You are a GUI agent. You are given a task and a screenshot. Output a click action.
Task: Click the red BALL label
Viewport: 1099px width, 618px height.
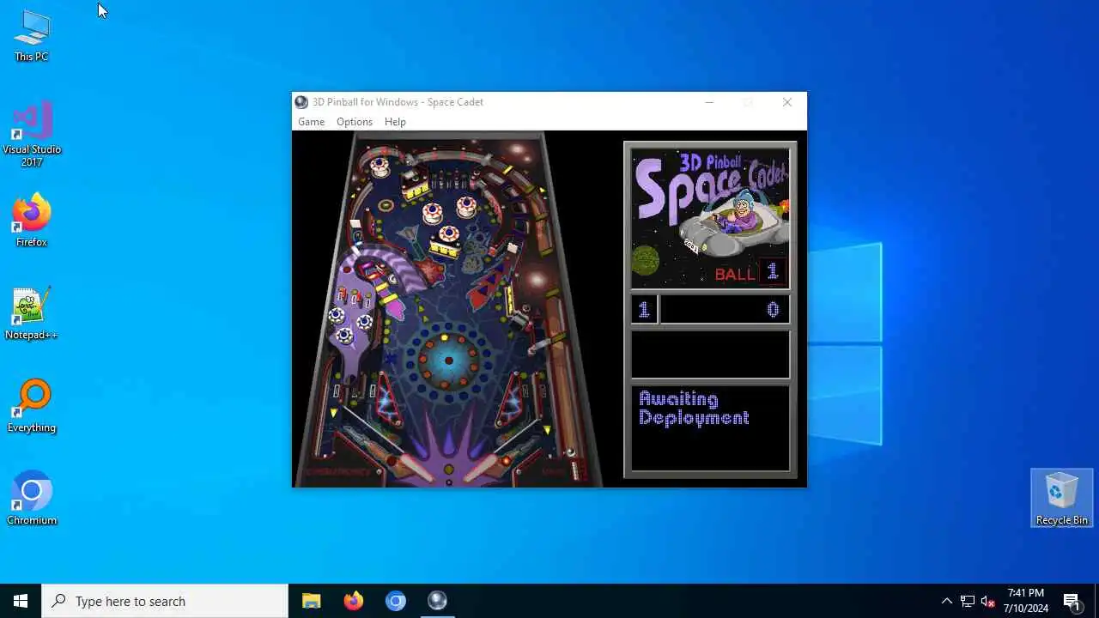(x=735, y=274)
